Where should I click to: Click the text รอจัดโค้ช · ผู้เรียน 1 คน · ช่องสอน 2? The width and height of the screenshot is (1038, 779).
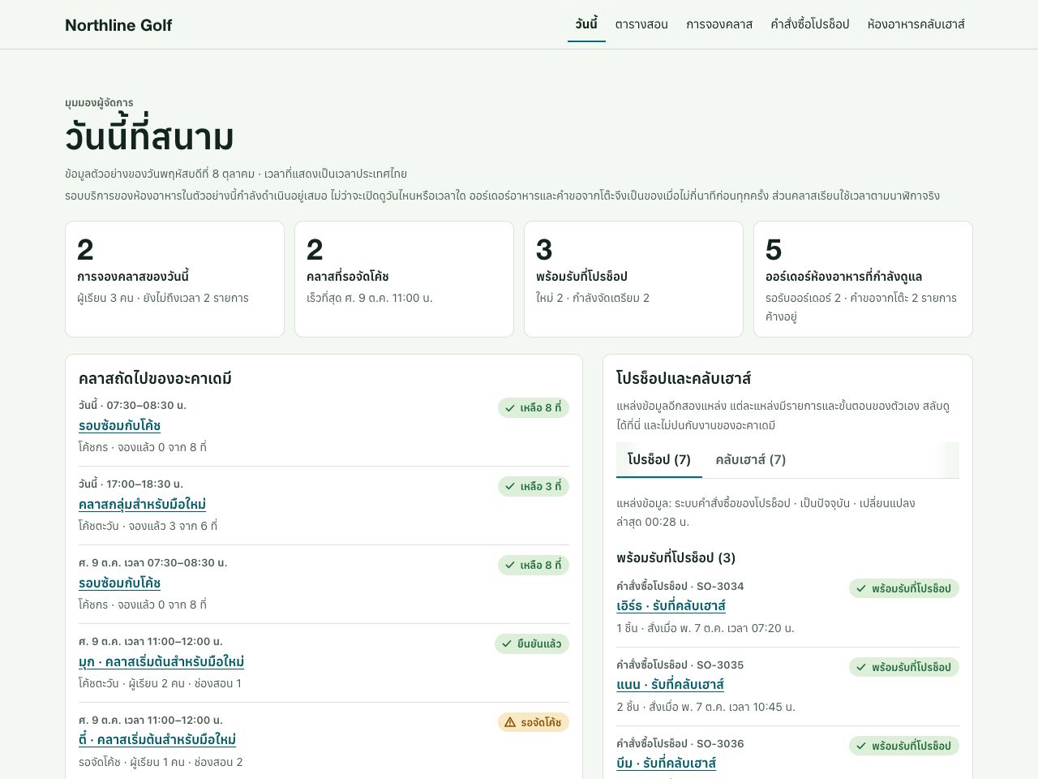(161, 763)
